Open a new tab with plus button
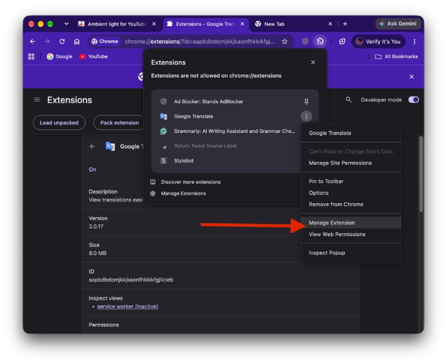The width and height of the screenshot is (447, 364). click(345, 24)
